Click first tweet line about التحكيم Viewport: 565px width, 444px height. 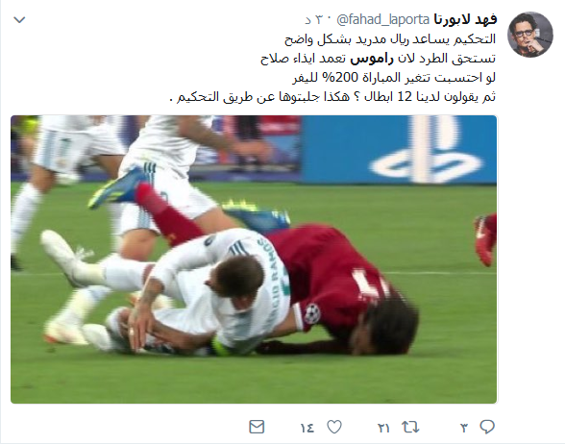coord(390,39)
